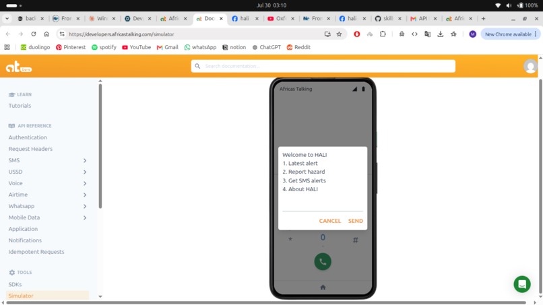Click the browser home icon
Screen dimensions: 543x305
[46, 34]
